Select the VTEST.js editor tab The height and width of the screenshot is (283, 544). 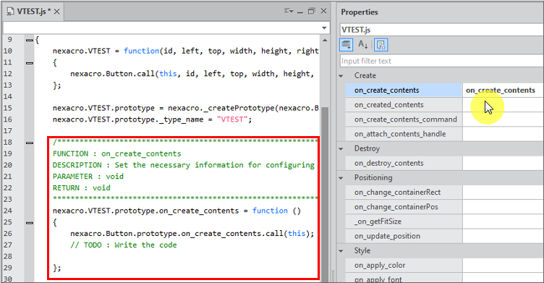[x=34, y=12]
